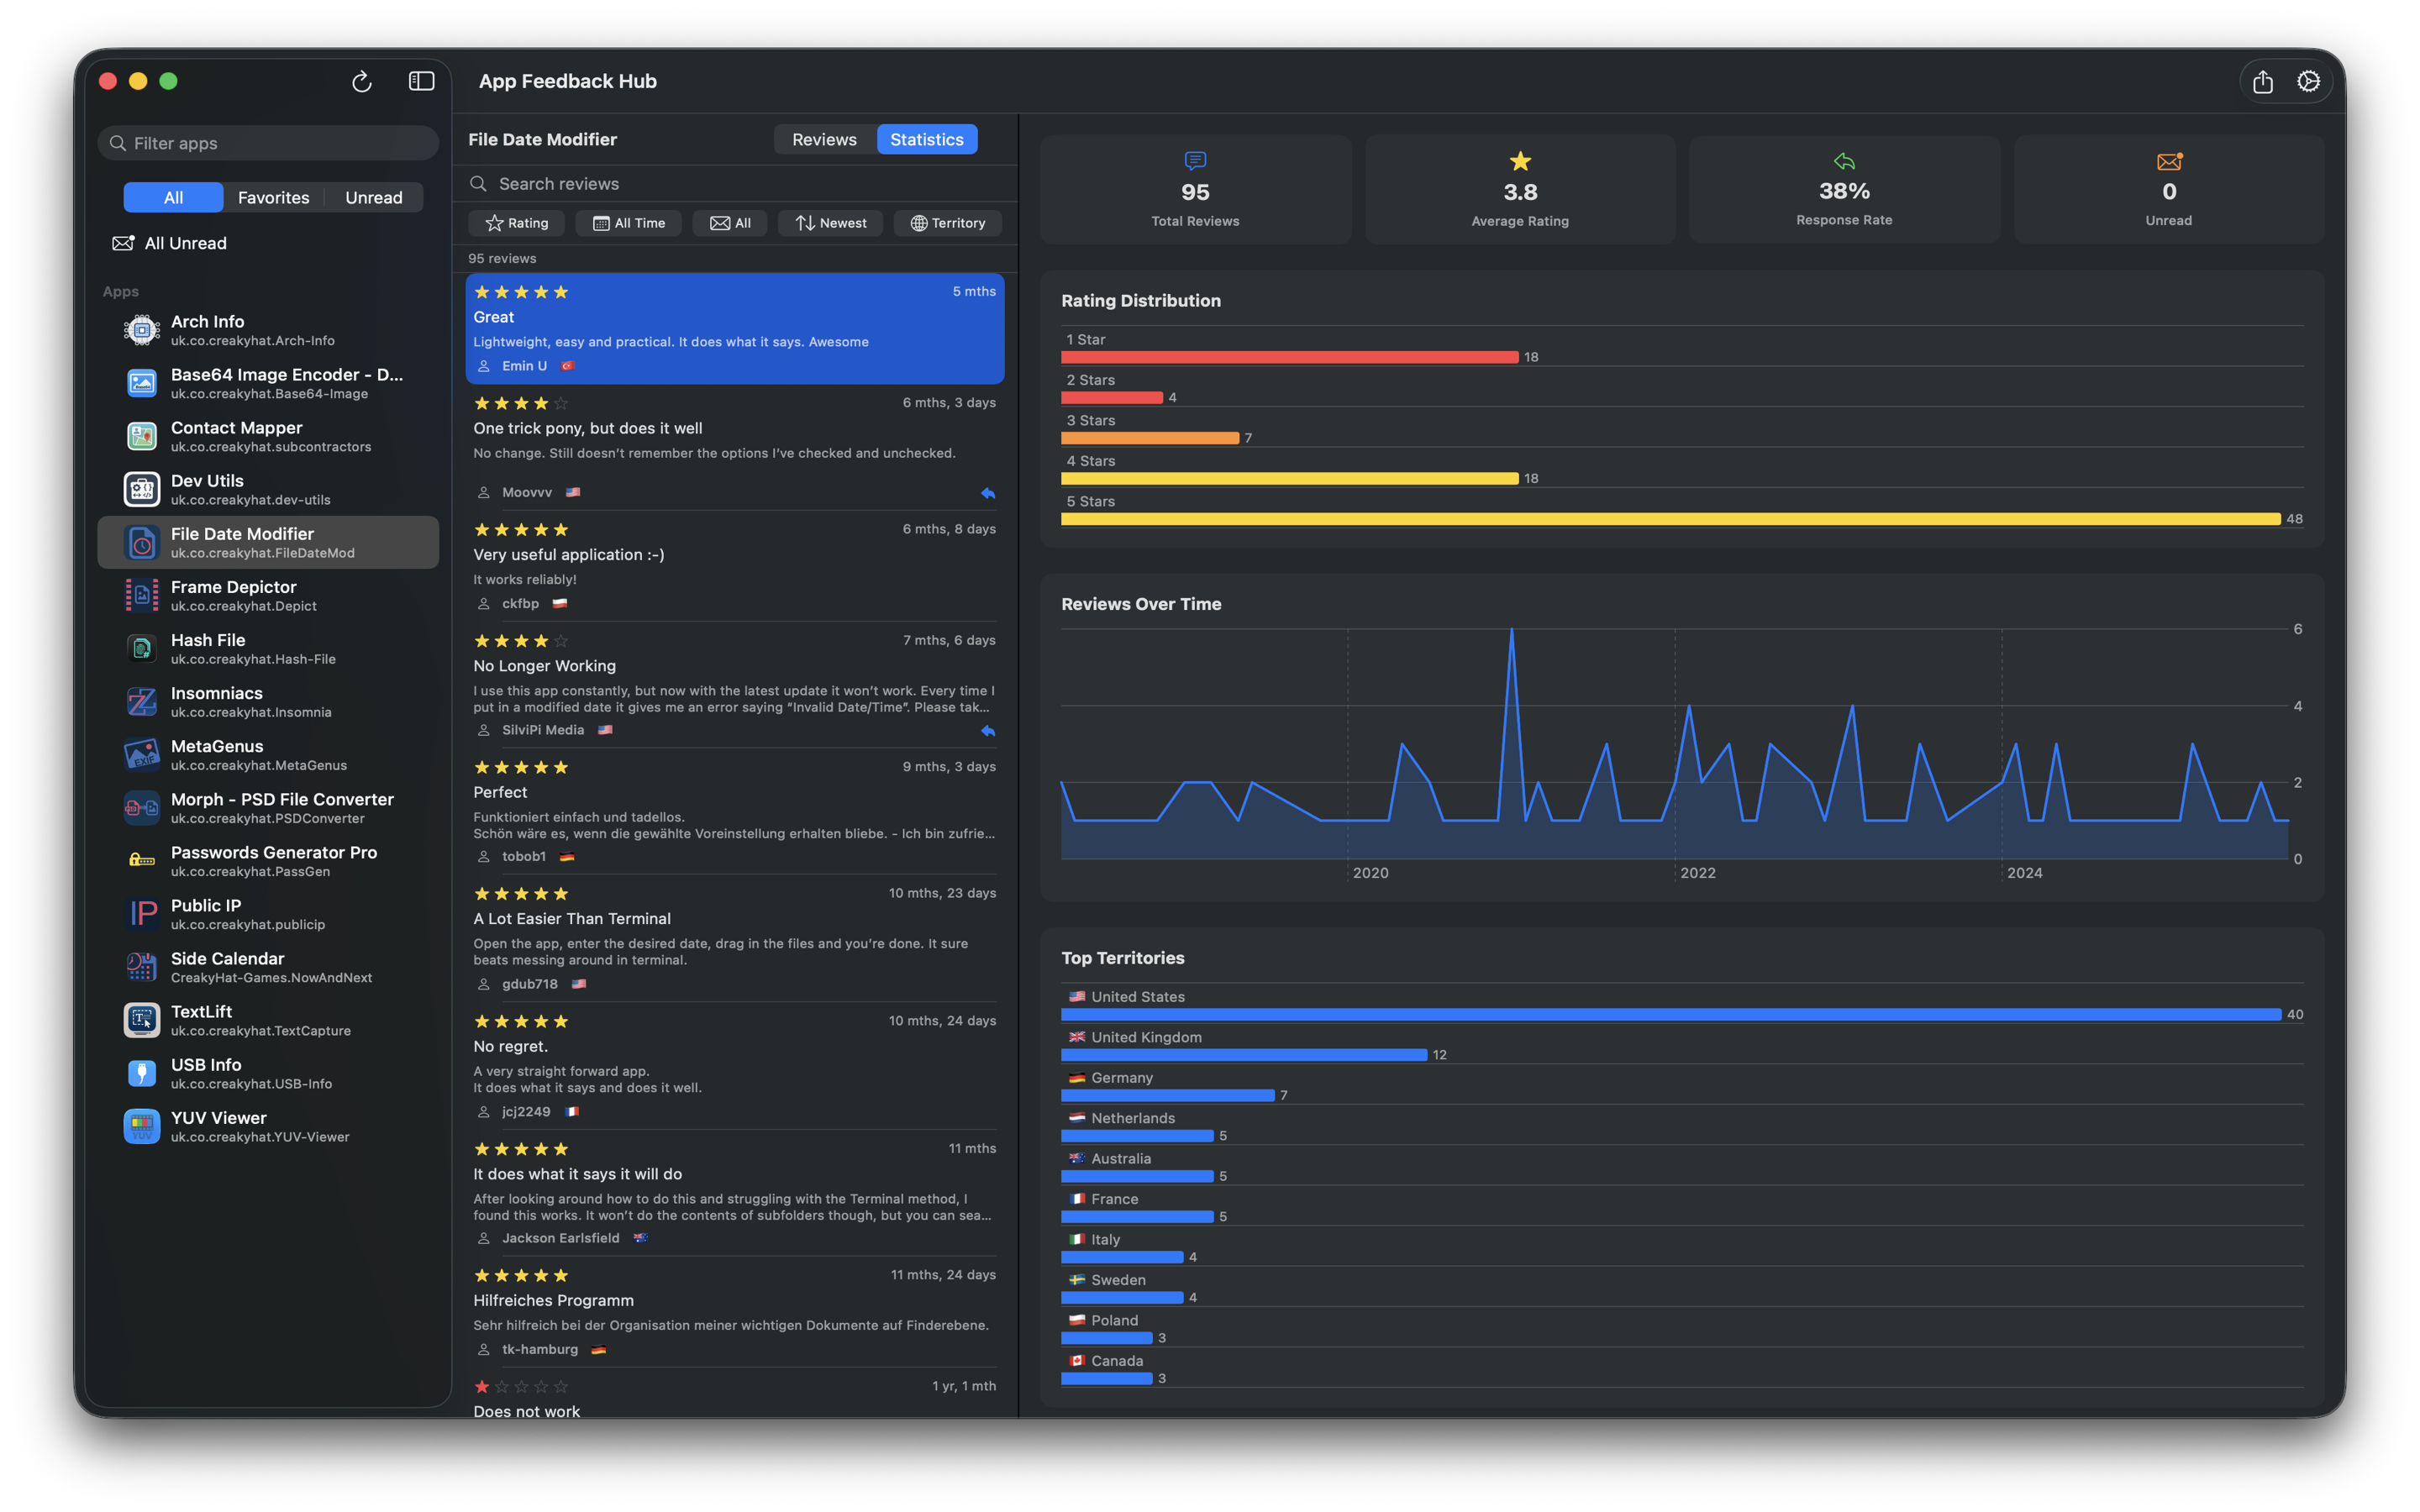Switch the app filter to Unread
Image resolution: width=2420 pixels, height=1512 pixels.
tap(374, 197)
